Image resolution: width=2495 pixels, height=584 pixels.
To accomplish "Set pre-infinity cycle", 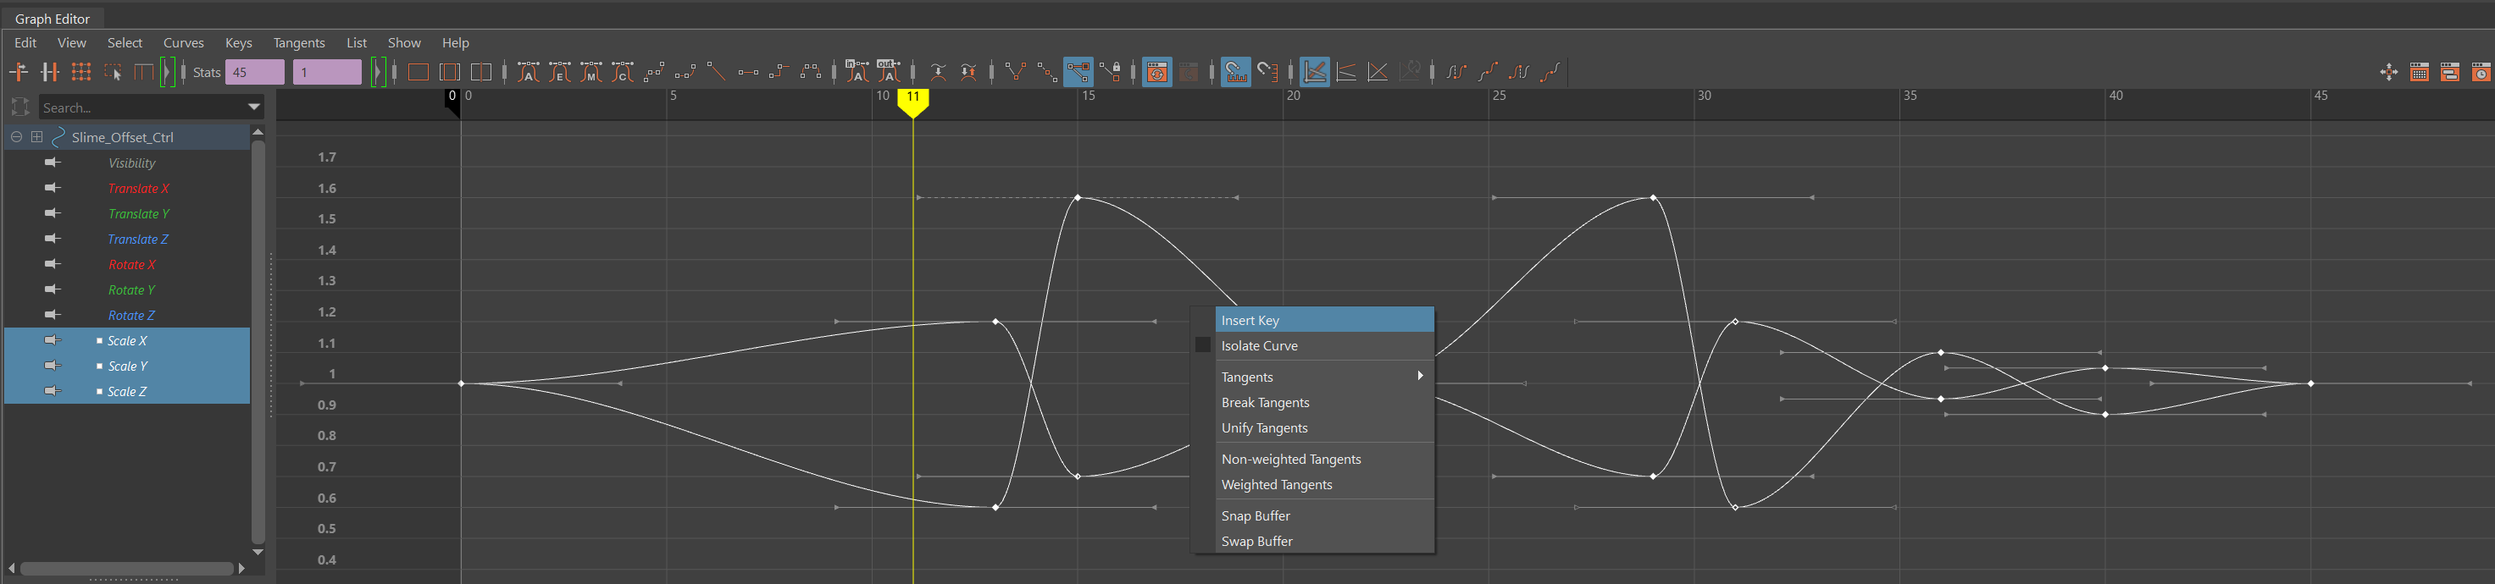I will [x=1455, y=72].
